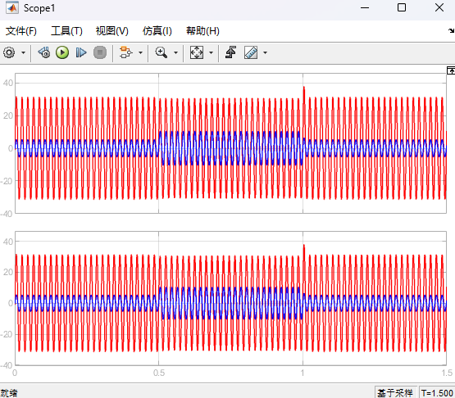Click the Step Back button
This screenshot has height=398, width=455.
[44, 52]
